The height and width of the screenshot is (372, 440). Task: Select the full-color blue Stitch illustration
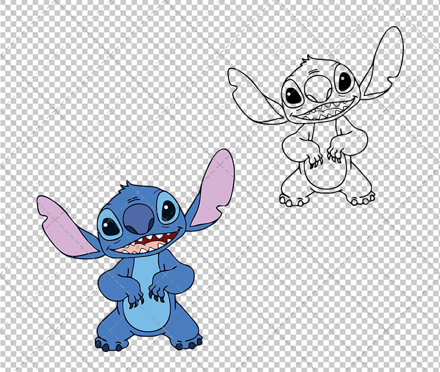pos(135,250)
